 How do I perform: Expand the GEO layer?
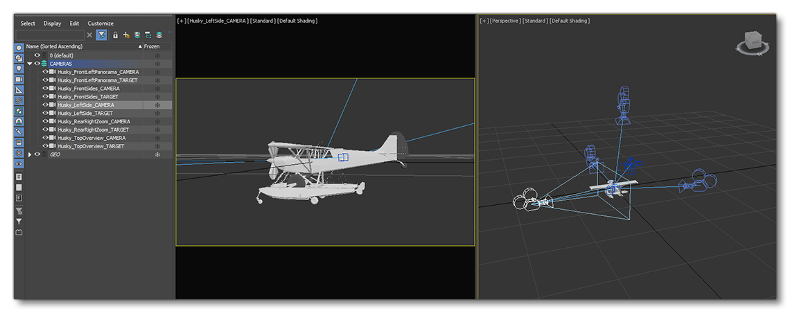click(30, 154)
